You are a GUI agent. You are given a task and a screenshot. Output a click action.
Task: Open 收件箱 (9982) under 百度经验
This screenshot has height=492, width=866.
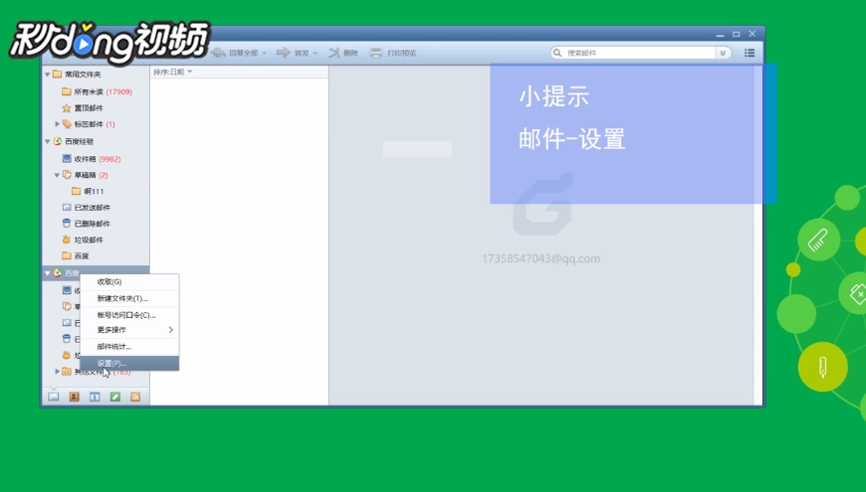[x=92, y=159]
